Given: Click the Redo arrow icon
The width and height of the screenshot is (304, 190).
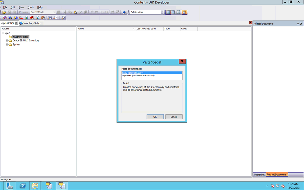Looking at the screenshot, I should [x=97, y=12].
